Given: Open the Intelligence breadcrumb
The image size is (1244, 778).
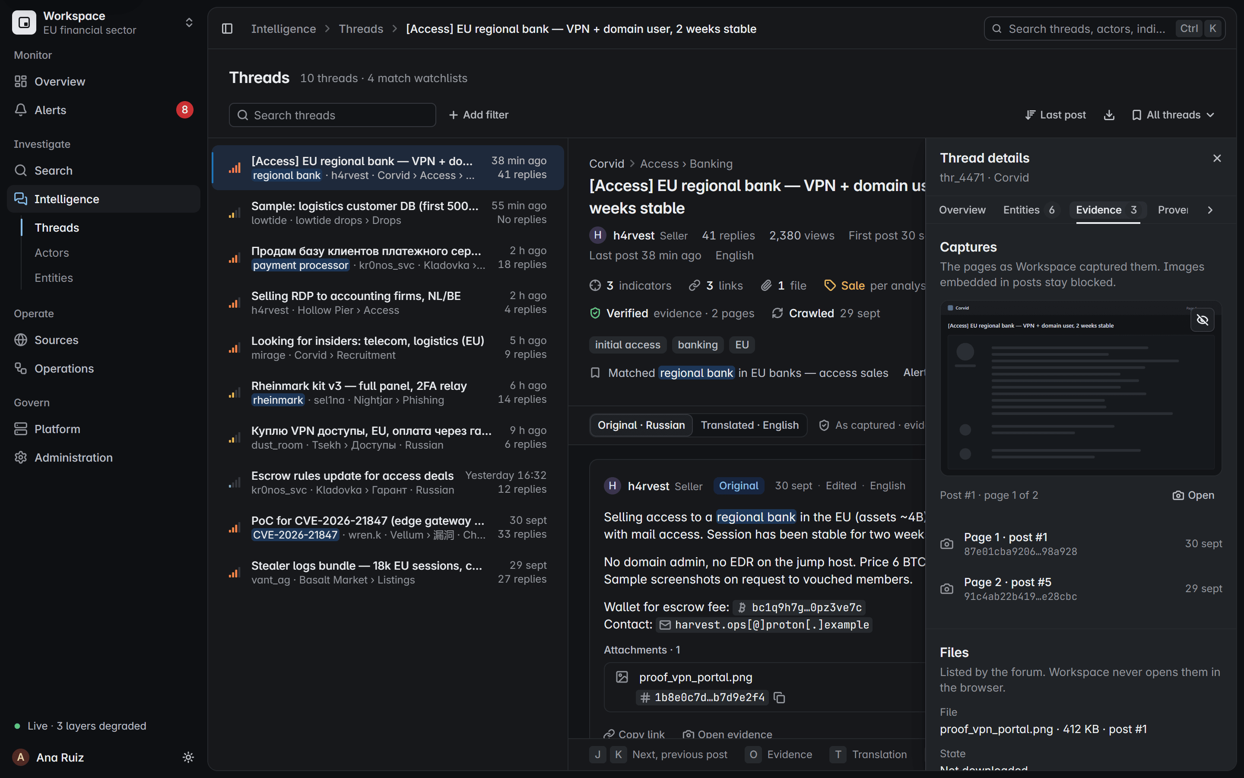Looking at the screenshot, I should [x=283, y=29].
